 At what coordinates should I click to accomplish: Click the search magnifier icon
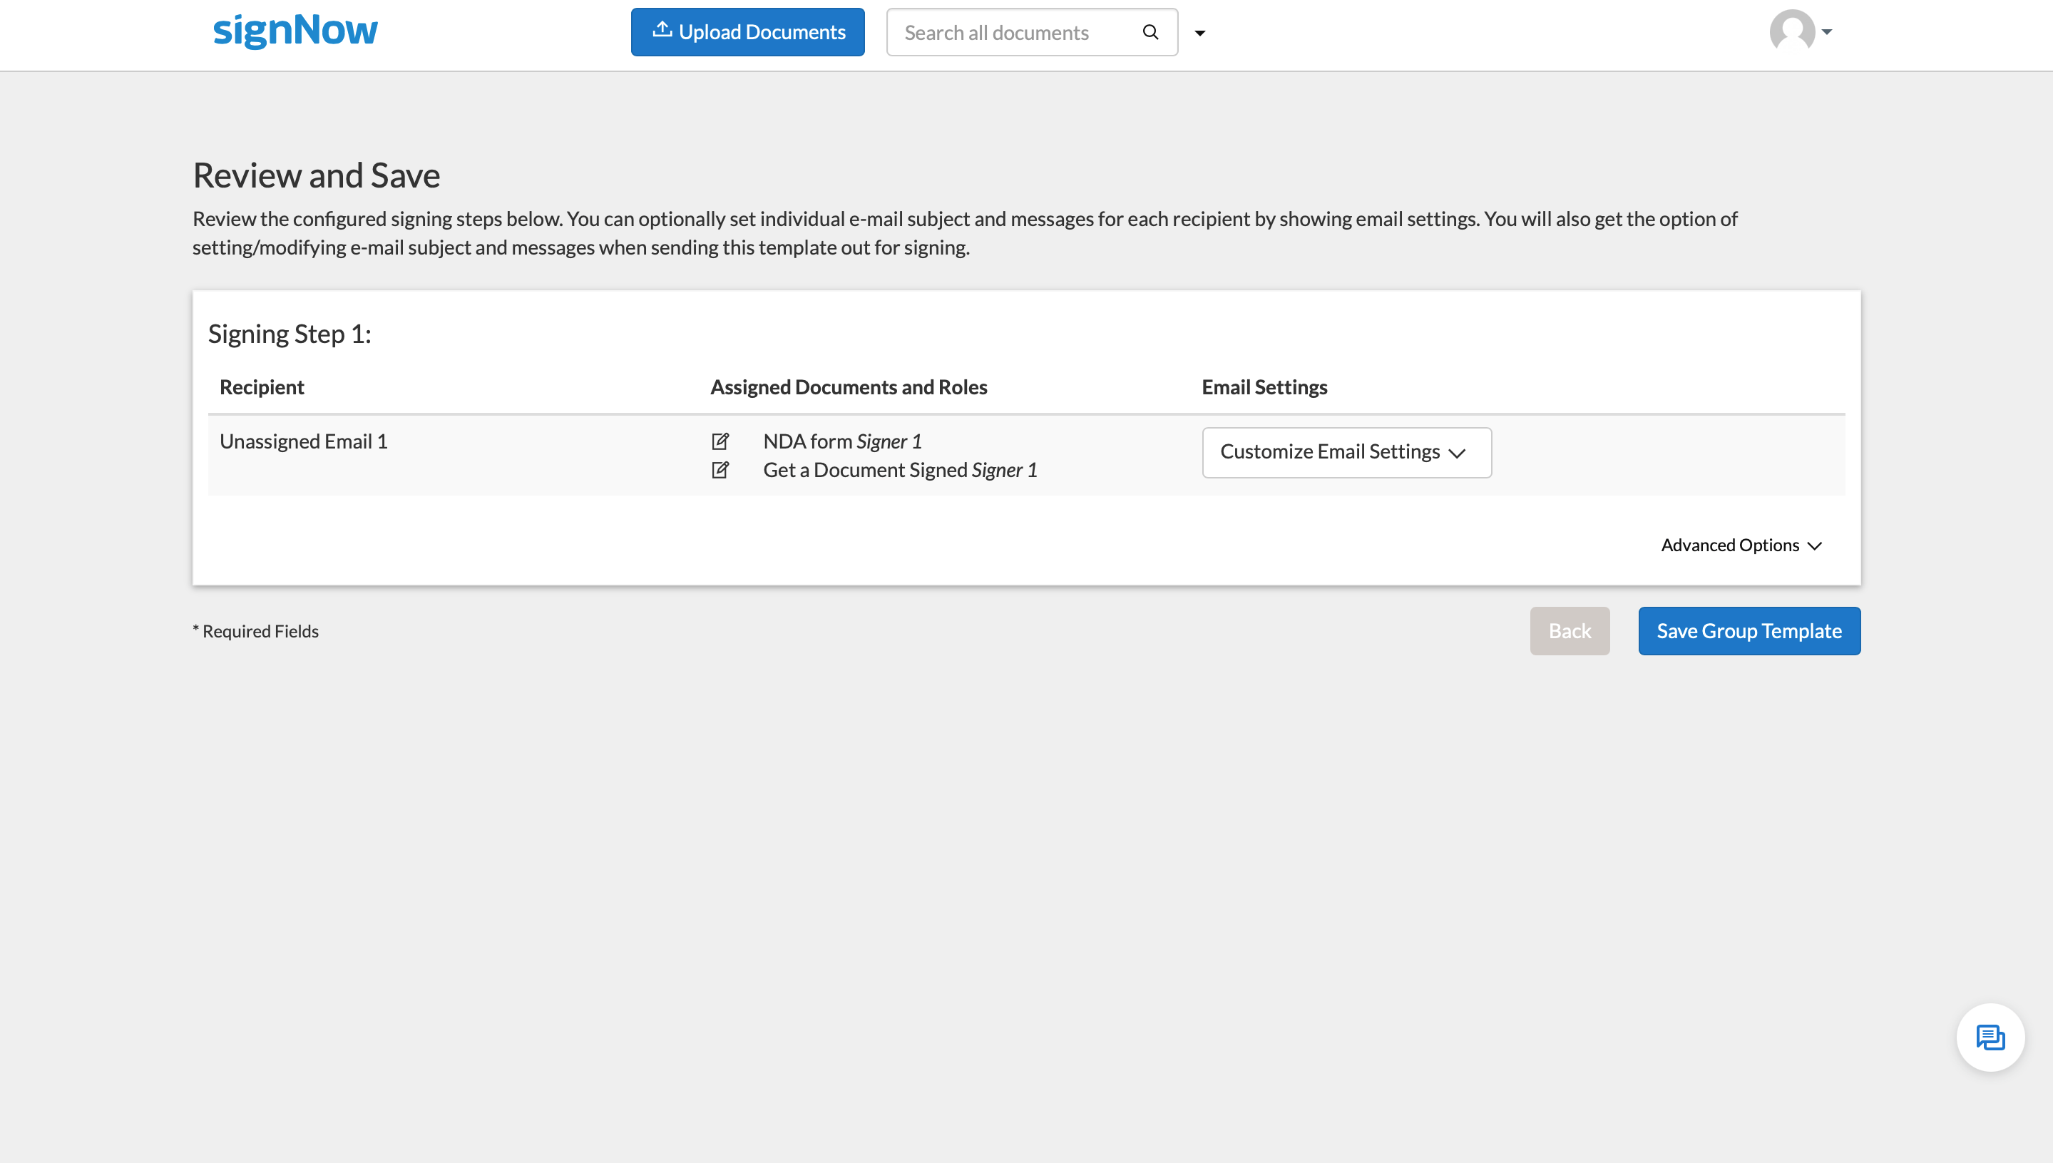tap(1150, 32)
